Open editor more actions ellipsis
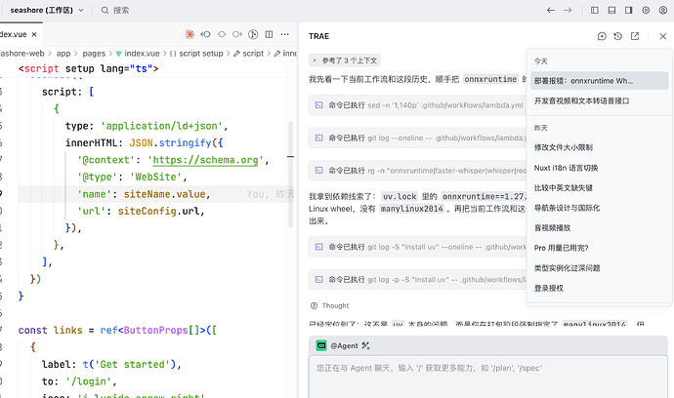 (x=284, y=34)
